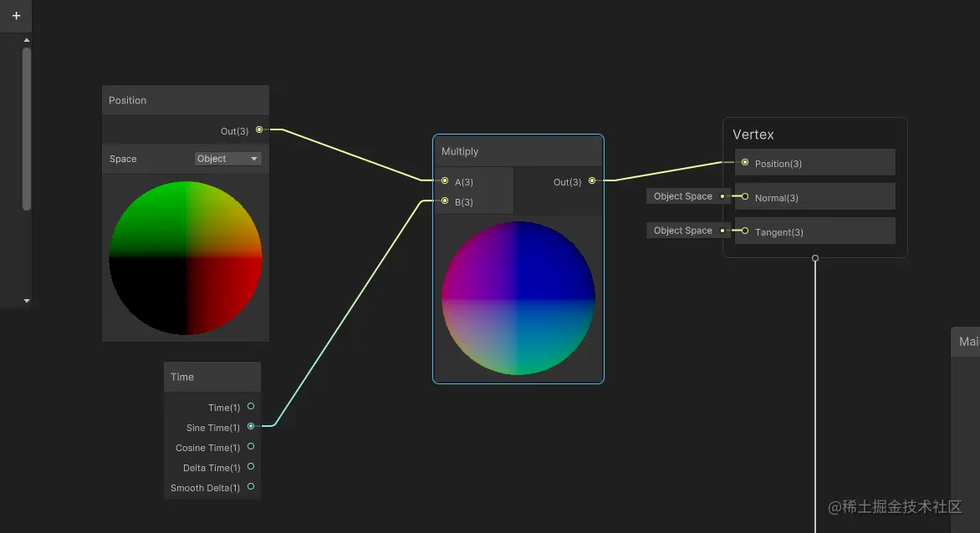
Task: Select the Time node header
Action: [212, 377]
